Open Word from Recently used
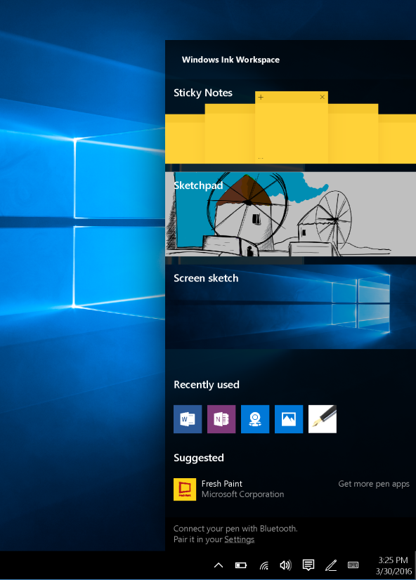This screenshot has height=580, width=416. pyautogui.click(x=188, y=419)
